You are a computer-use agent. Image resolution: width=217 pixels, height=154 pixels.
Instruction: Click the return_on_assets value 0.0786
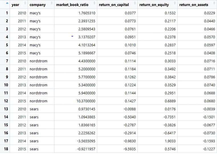210,77
